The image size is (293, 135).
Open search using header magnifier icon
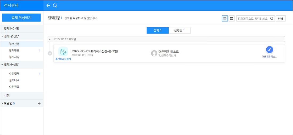tap(55, 6)
